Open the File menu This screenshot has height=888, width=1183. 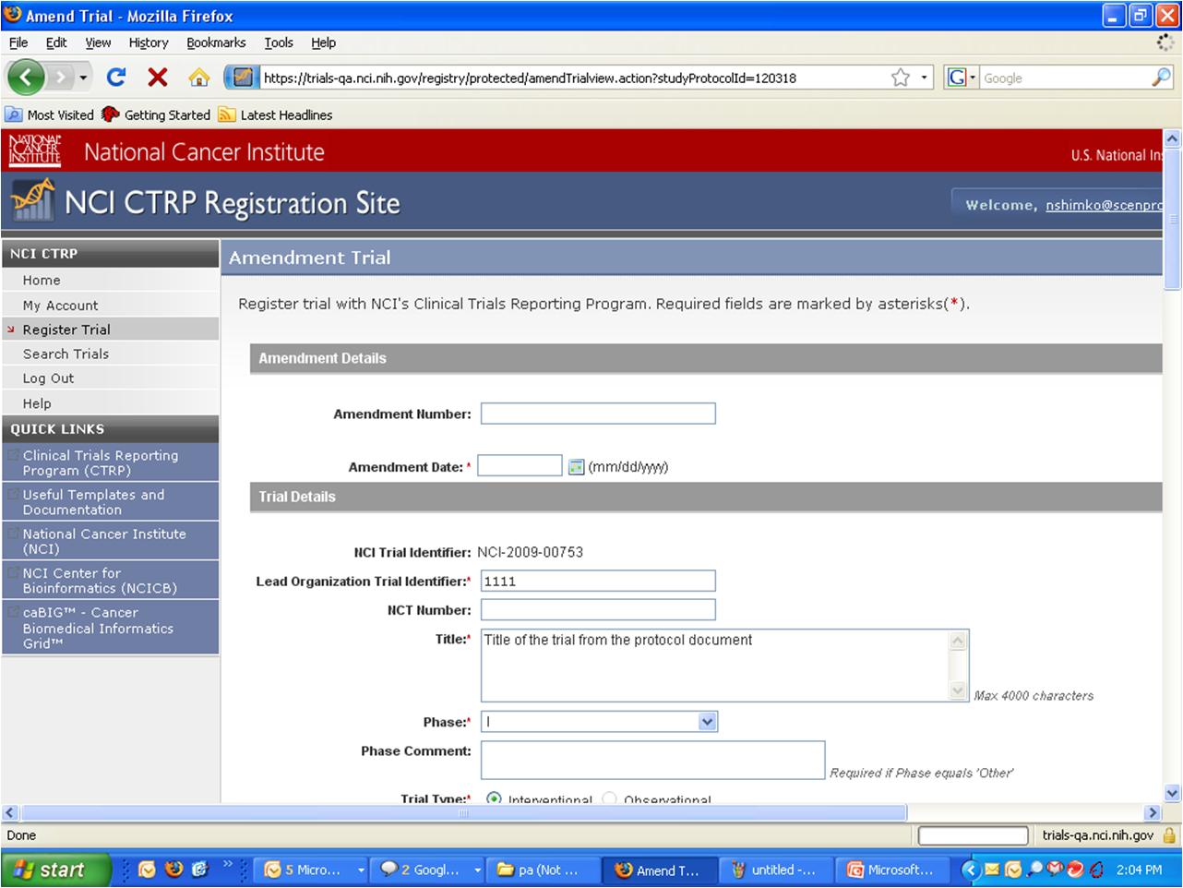[18, 42]
